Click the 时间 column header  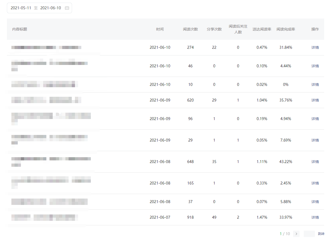(x=160, y=29)
